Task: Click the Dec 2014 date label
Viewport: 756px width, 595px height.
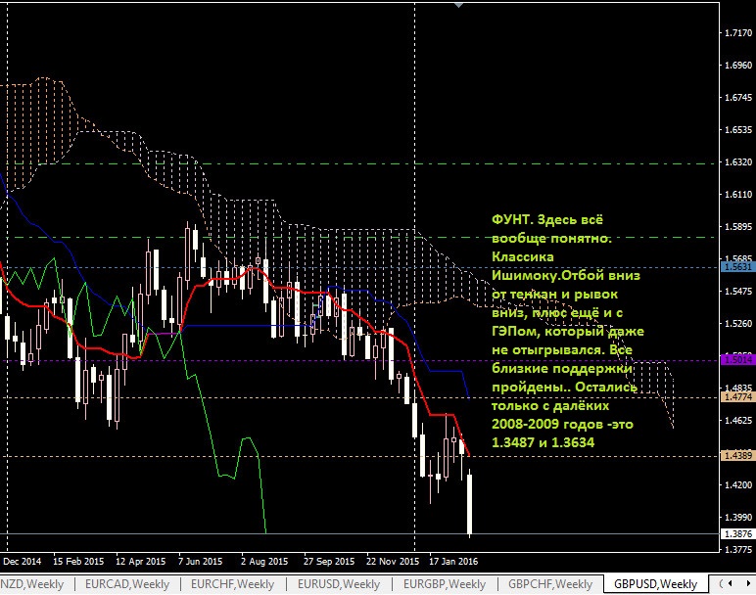Action: pos(22,562)
